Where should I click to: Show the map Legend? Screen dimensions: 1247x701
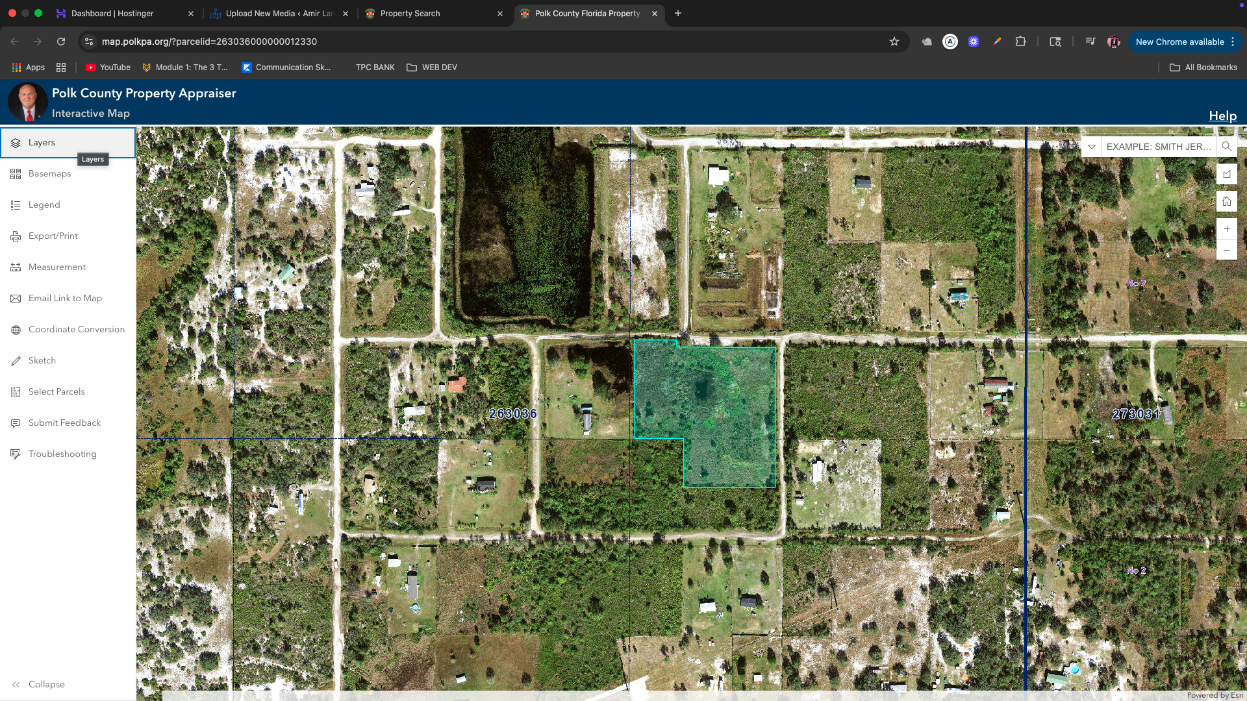44,205
